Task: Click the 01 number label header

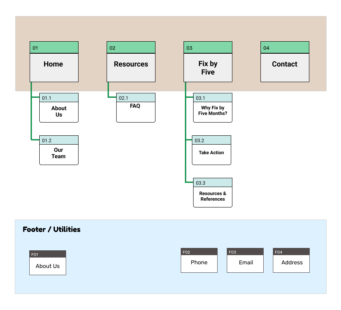Action: 54,47
